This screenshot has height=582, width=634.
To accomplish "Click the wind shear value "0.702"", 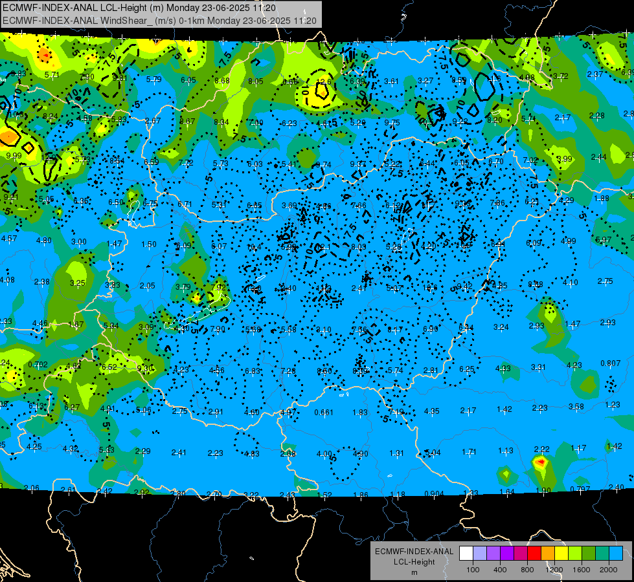I will point(38,364).
